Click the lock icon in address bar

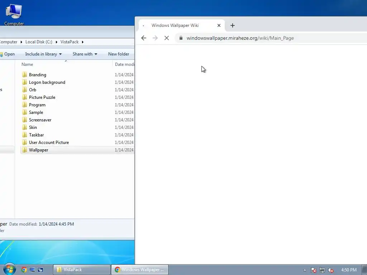click(181, 38)
